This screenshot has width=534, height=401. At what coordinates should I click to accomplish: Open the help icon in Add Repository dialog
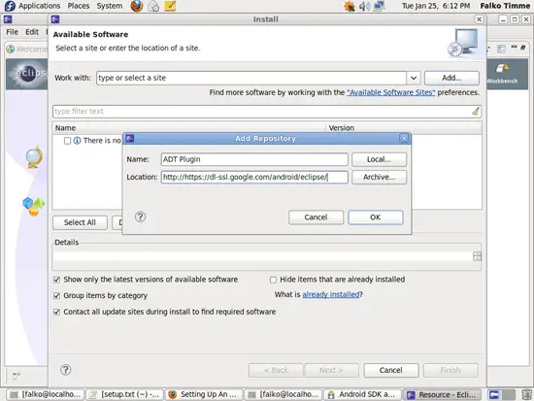tap(141, 217)
